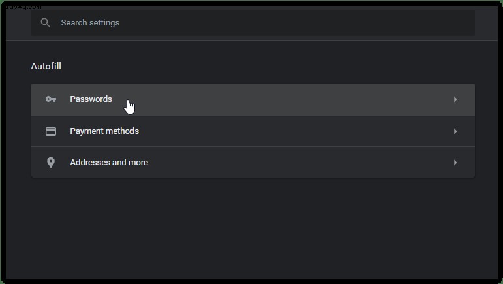Click the Addresses and more label text
Image resolution: width=503 pixels, height=284 pixels.
pyautogui.click(x=109, y=163)
